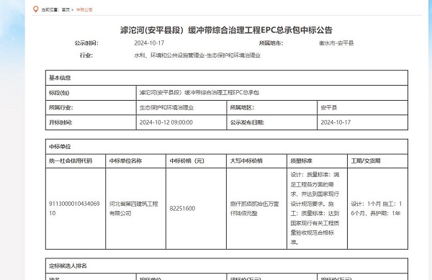Open the 首页 breadcrumb link

66,9
